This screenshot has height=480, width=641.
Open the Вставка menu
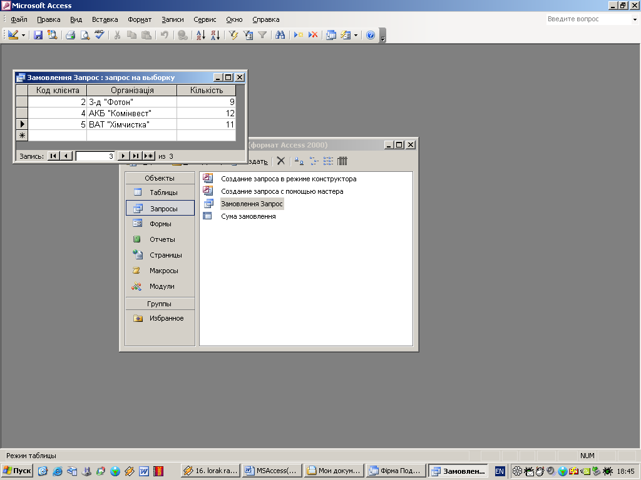point(105,19)
